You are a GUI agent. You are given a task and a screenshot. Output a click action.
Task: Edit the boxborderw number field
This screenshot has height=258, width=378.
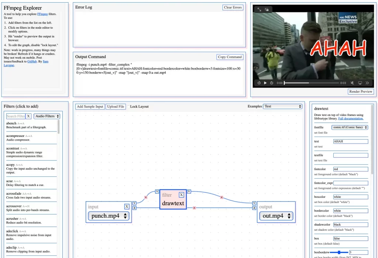pyautogui.click(x=358, y=252)
